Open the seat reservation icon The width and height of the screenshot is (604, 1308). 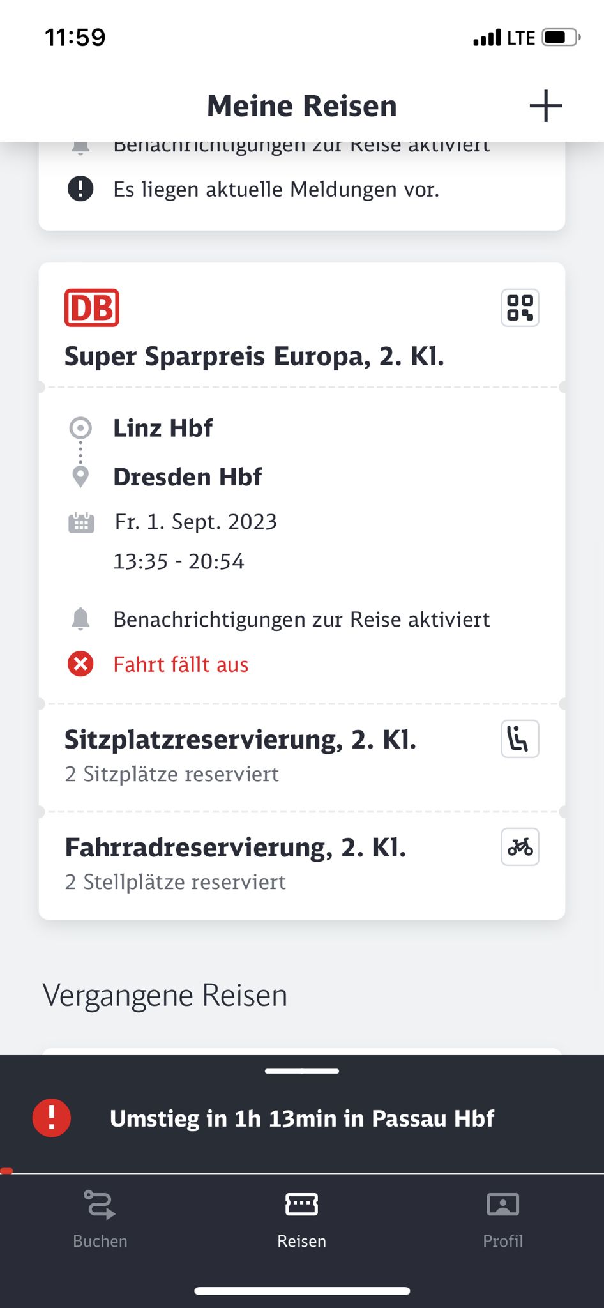pos(520,739)
